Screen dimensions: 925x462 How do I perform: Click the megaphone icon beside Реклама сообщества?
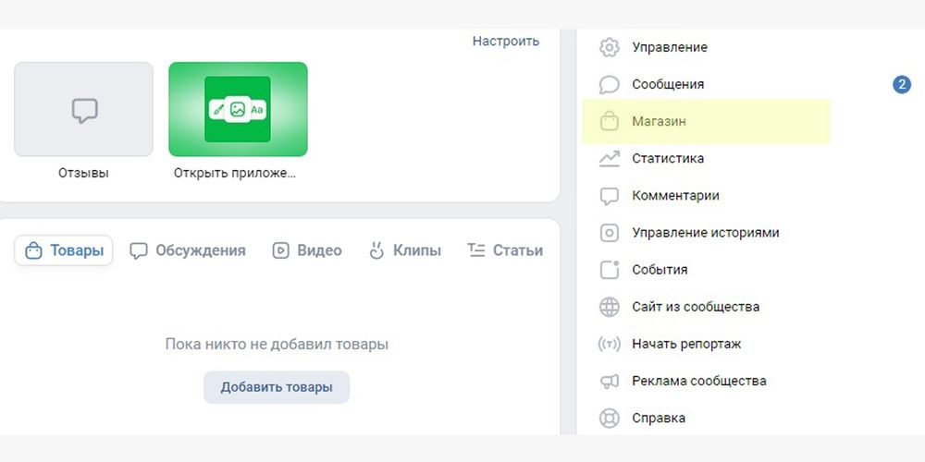click(610, 382)
